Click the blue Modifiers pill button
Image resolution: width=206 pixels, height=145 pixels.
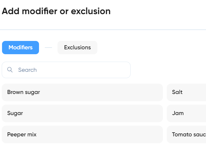coord(21,48)
